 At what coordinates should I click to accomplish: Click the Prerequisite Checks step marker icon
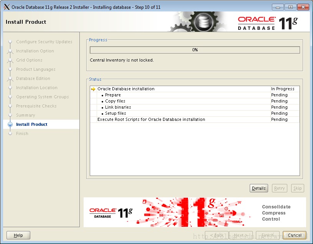tap(11, 106)
